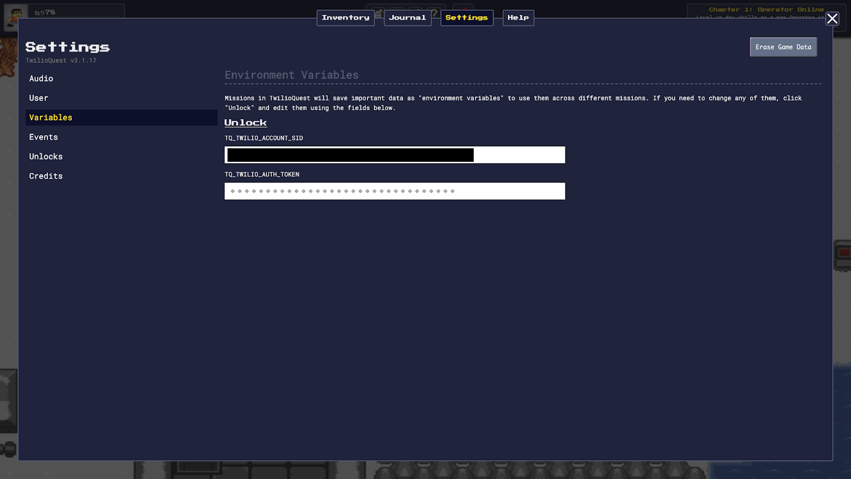Open the Inventory tab
This screenshot has width=851, height=479.
click(x=346, y=18)
